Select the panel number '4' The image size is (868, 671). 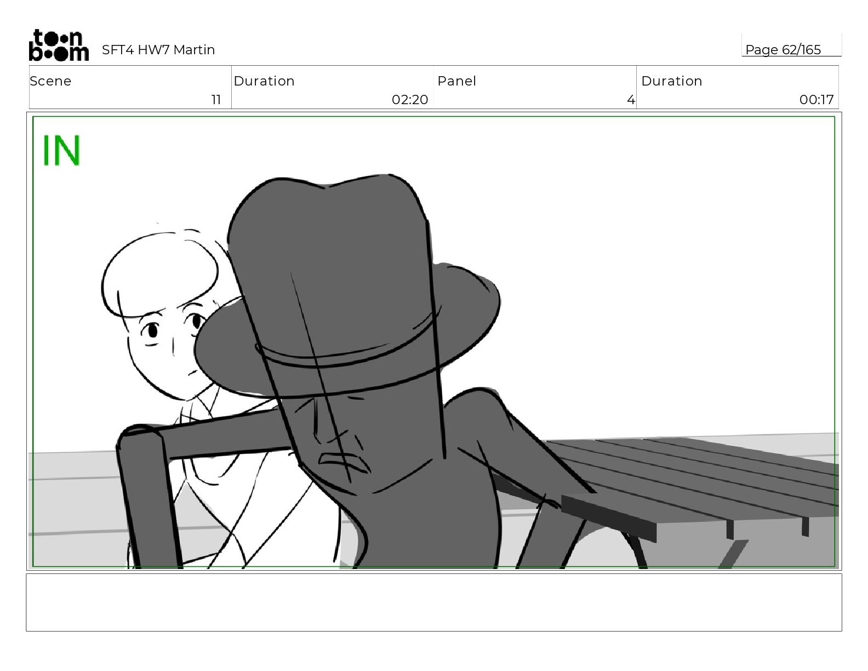point(631,100)
